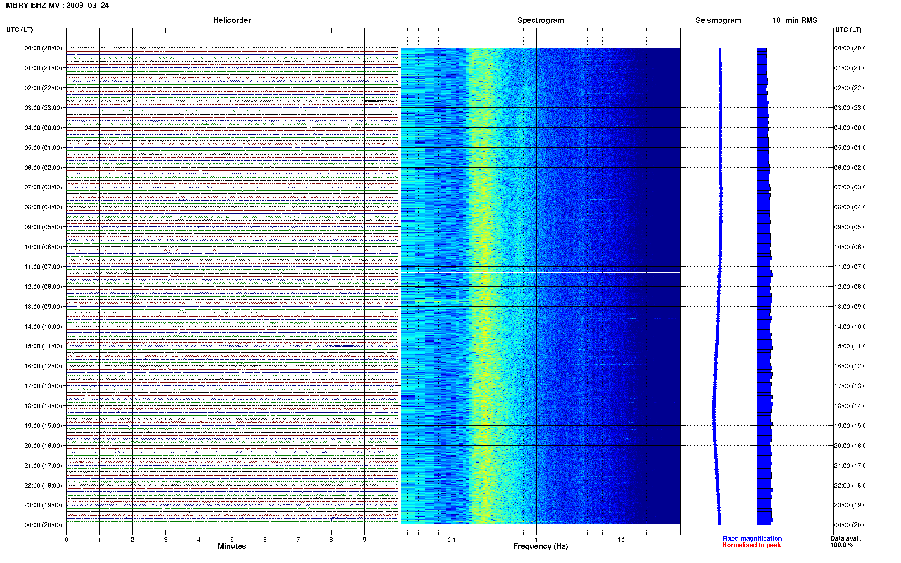Click left axis label '07:00 (03:00)'
The height and width of the screenshot is (563, 901).
[x=43, y=187]
